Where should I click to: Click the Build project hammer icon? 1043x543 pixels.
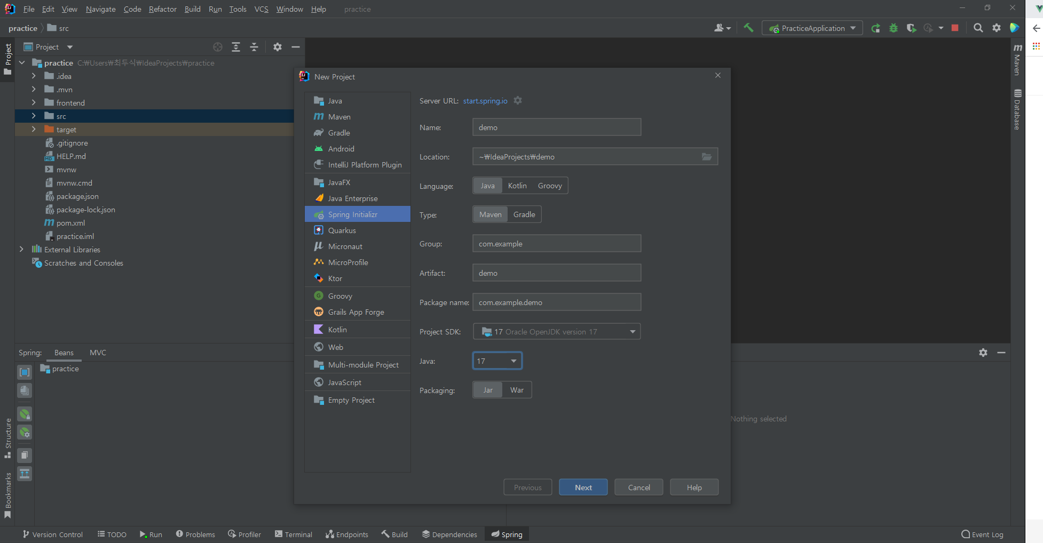(x=748, y=28)
